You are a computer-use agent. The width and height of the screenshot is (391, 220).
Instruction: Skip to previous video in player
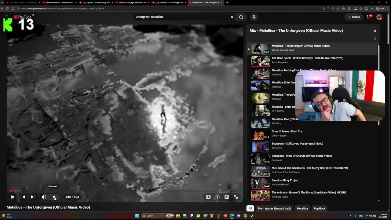(x=23, y=197)
